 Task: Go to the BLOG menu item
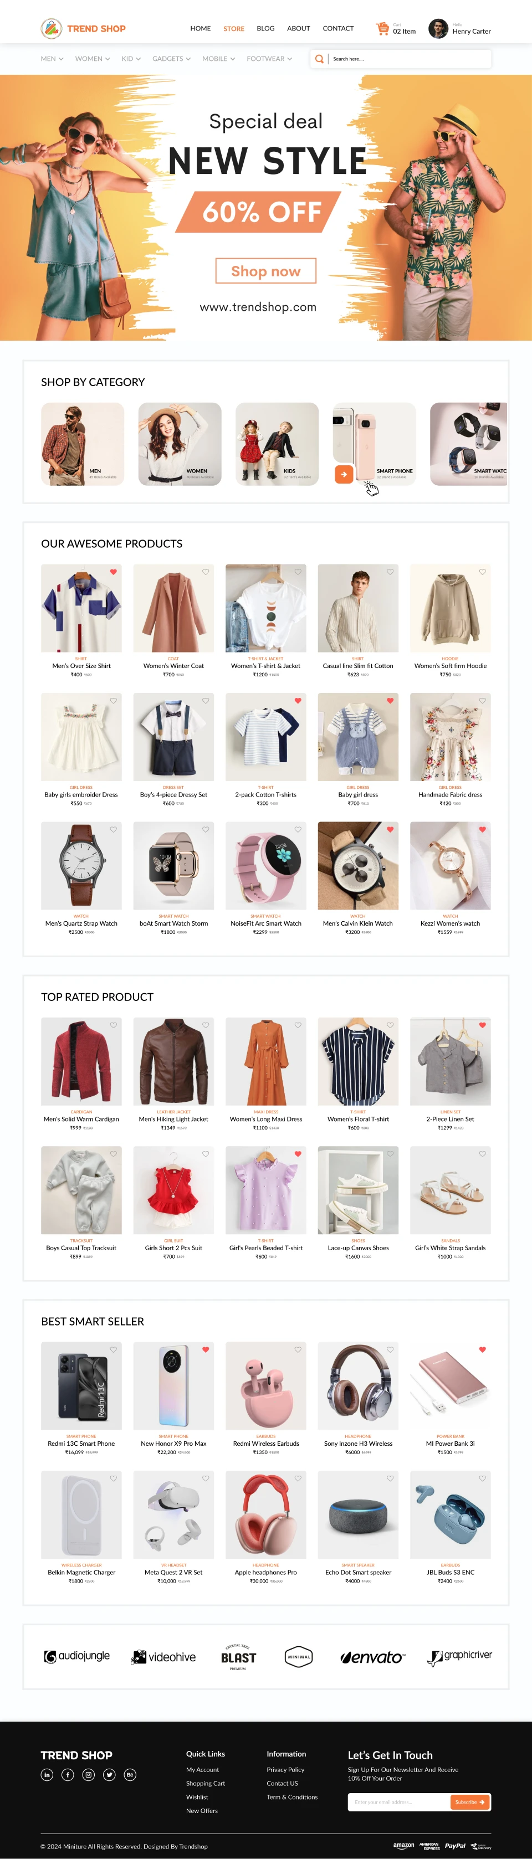click(265, 29)
